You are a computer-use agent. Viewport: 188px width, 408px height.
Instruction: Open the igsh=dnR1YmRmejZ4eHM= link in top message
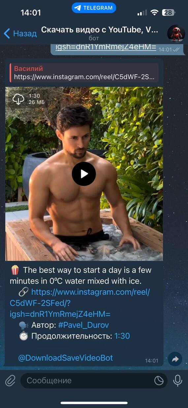pyautogui.click(x=106, y=47)
